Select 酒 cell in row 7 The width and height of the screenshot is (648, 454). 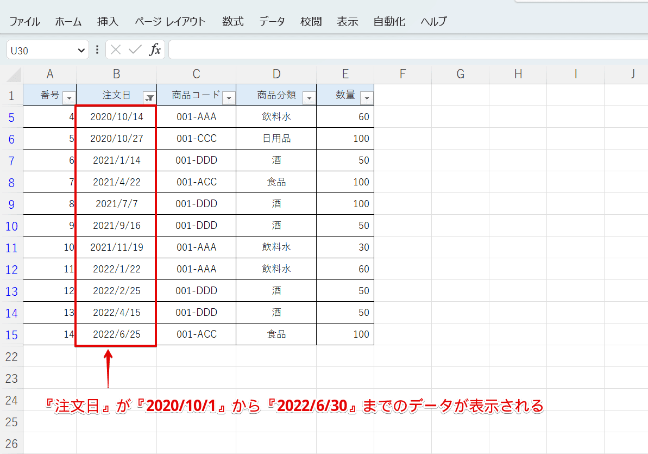276,160
